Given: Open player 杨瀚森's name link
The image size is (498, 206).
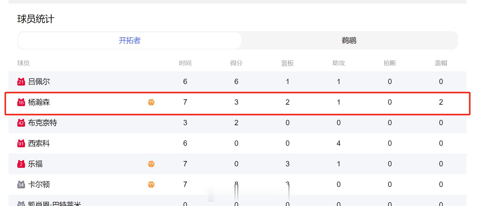Looking at the screenshot, I should point(39,102).
